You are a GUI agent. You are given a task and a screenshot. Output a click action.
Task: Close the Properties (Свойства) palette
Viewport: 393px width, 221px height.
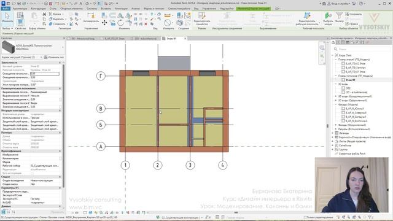pos(64,38)
